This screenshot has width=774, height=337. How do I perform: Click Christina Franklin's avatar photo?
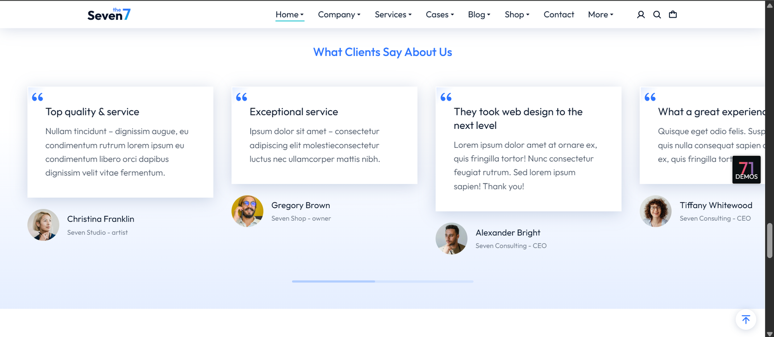44,225
